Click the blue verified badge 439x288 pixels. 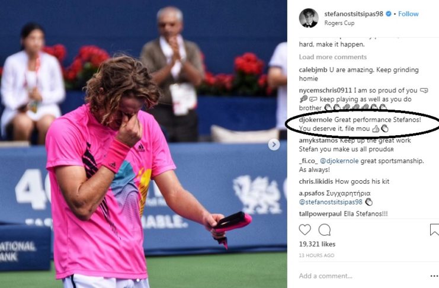point(389,14)
